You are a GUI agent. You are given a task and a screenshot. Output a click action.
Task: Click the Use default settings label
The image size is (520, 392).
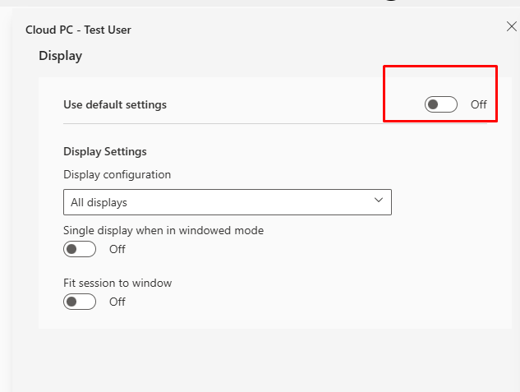tap(115, 105)
